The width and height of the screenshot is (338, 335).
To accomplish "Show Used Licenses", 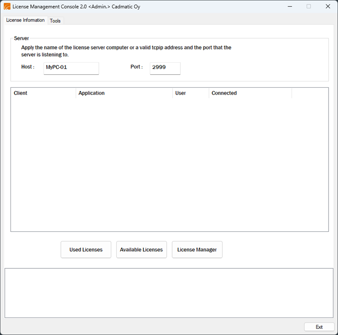I will [x=86, y=249].
